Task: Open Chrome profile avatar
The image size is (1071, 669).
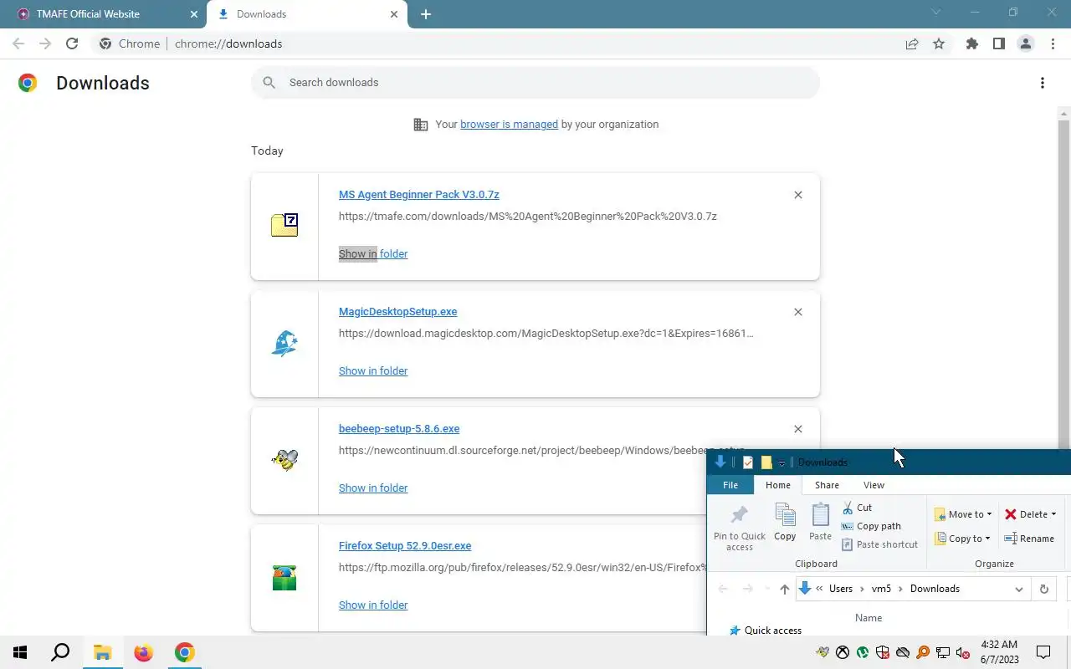Action: (1025, 43)
